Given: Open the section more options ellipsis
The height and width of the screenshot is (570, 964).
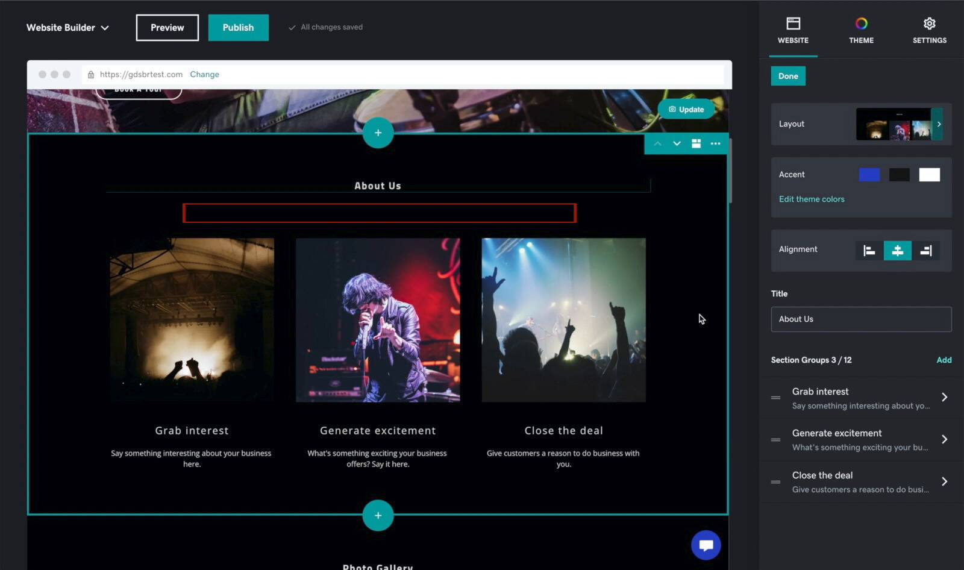Looking at the screenshot, I should tap(715, 144).
